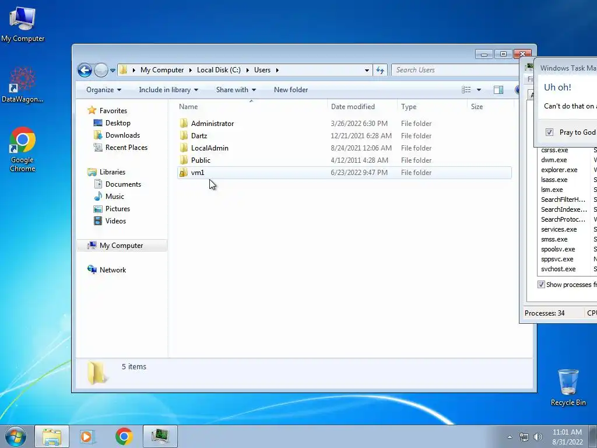Click the greyed Explorer forward arrow
This screenshot has width=597, height=448.
pos(101,70)
